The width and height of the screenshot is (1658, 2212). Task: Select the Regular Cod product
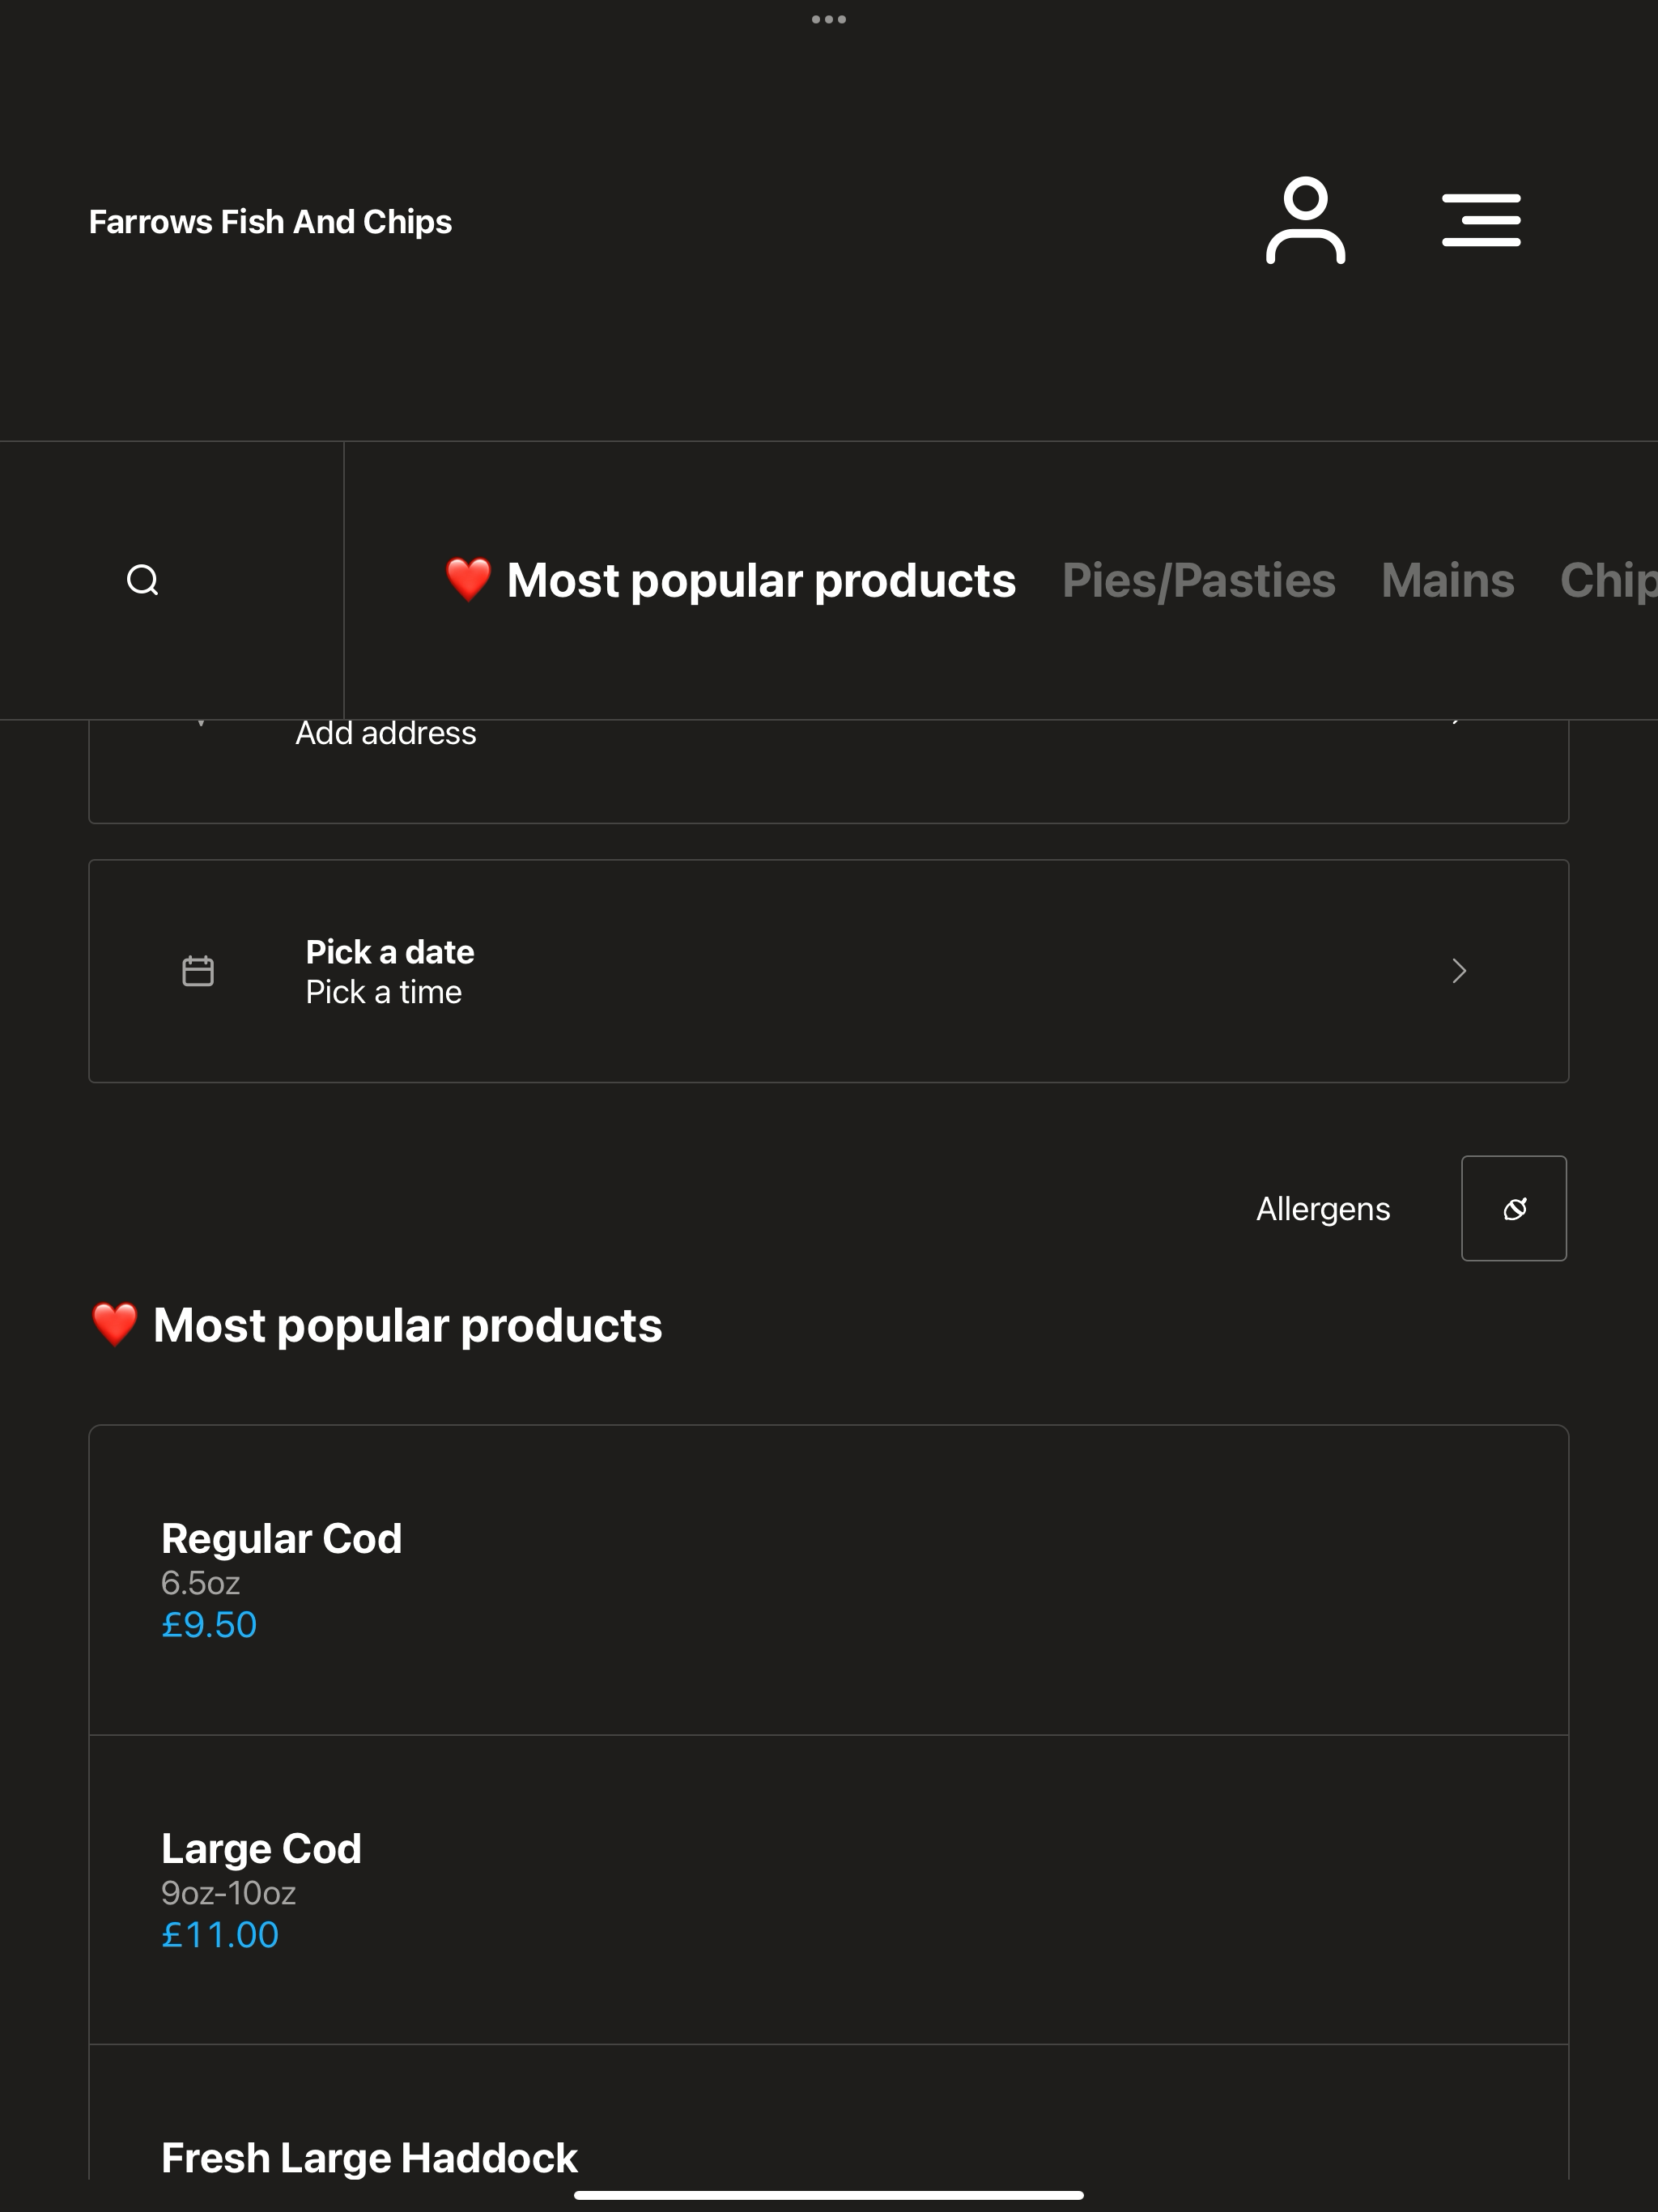point(829,1580)
